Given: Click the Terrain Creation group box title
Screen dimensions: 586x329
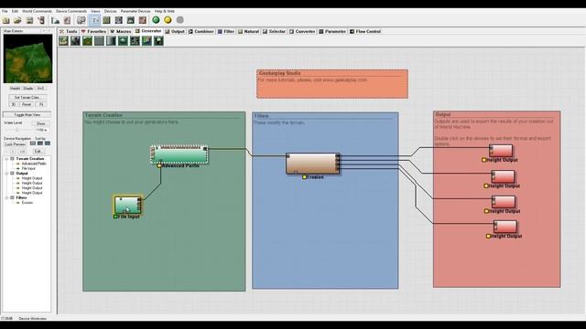Looking at the screenshot, I should pyautogui.click(x=103, y=115).
